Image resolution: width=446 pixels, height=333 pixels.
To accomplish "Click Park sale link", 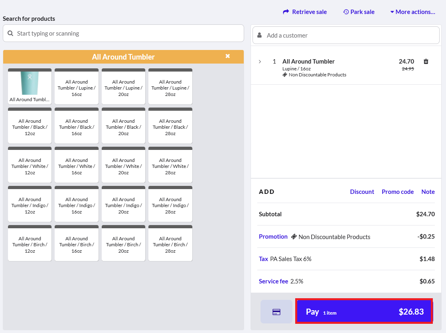I will (362, 12).
